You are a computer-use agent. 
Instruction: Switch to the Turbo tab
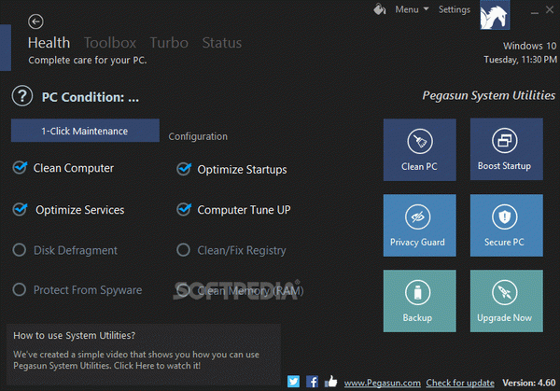(169, 43)
